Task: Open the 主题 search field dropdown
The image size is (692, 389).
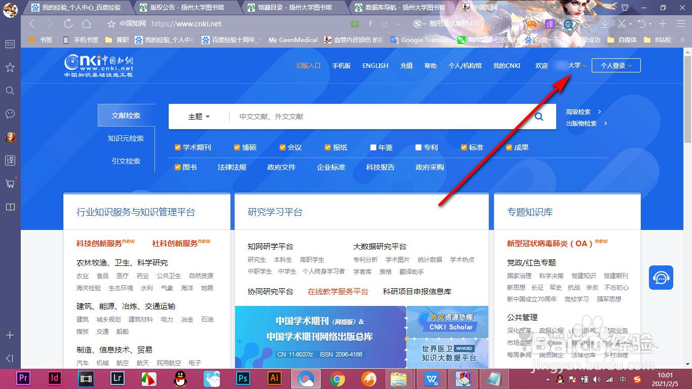Action: (x=199, y=116)
